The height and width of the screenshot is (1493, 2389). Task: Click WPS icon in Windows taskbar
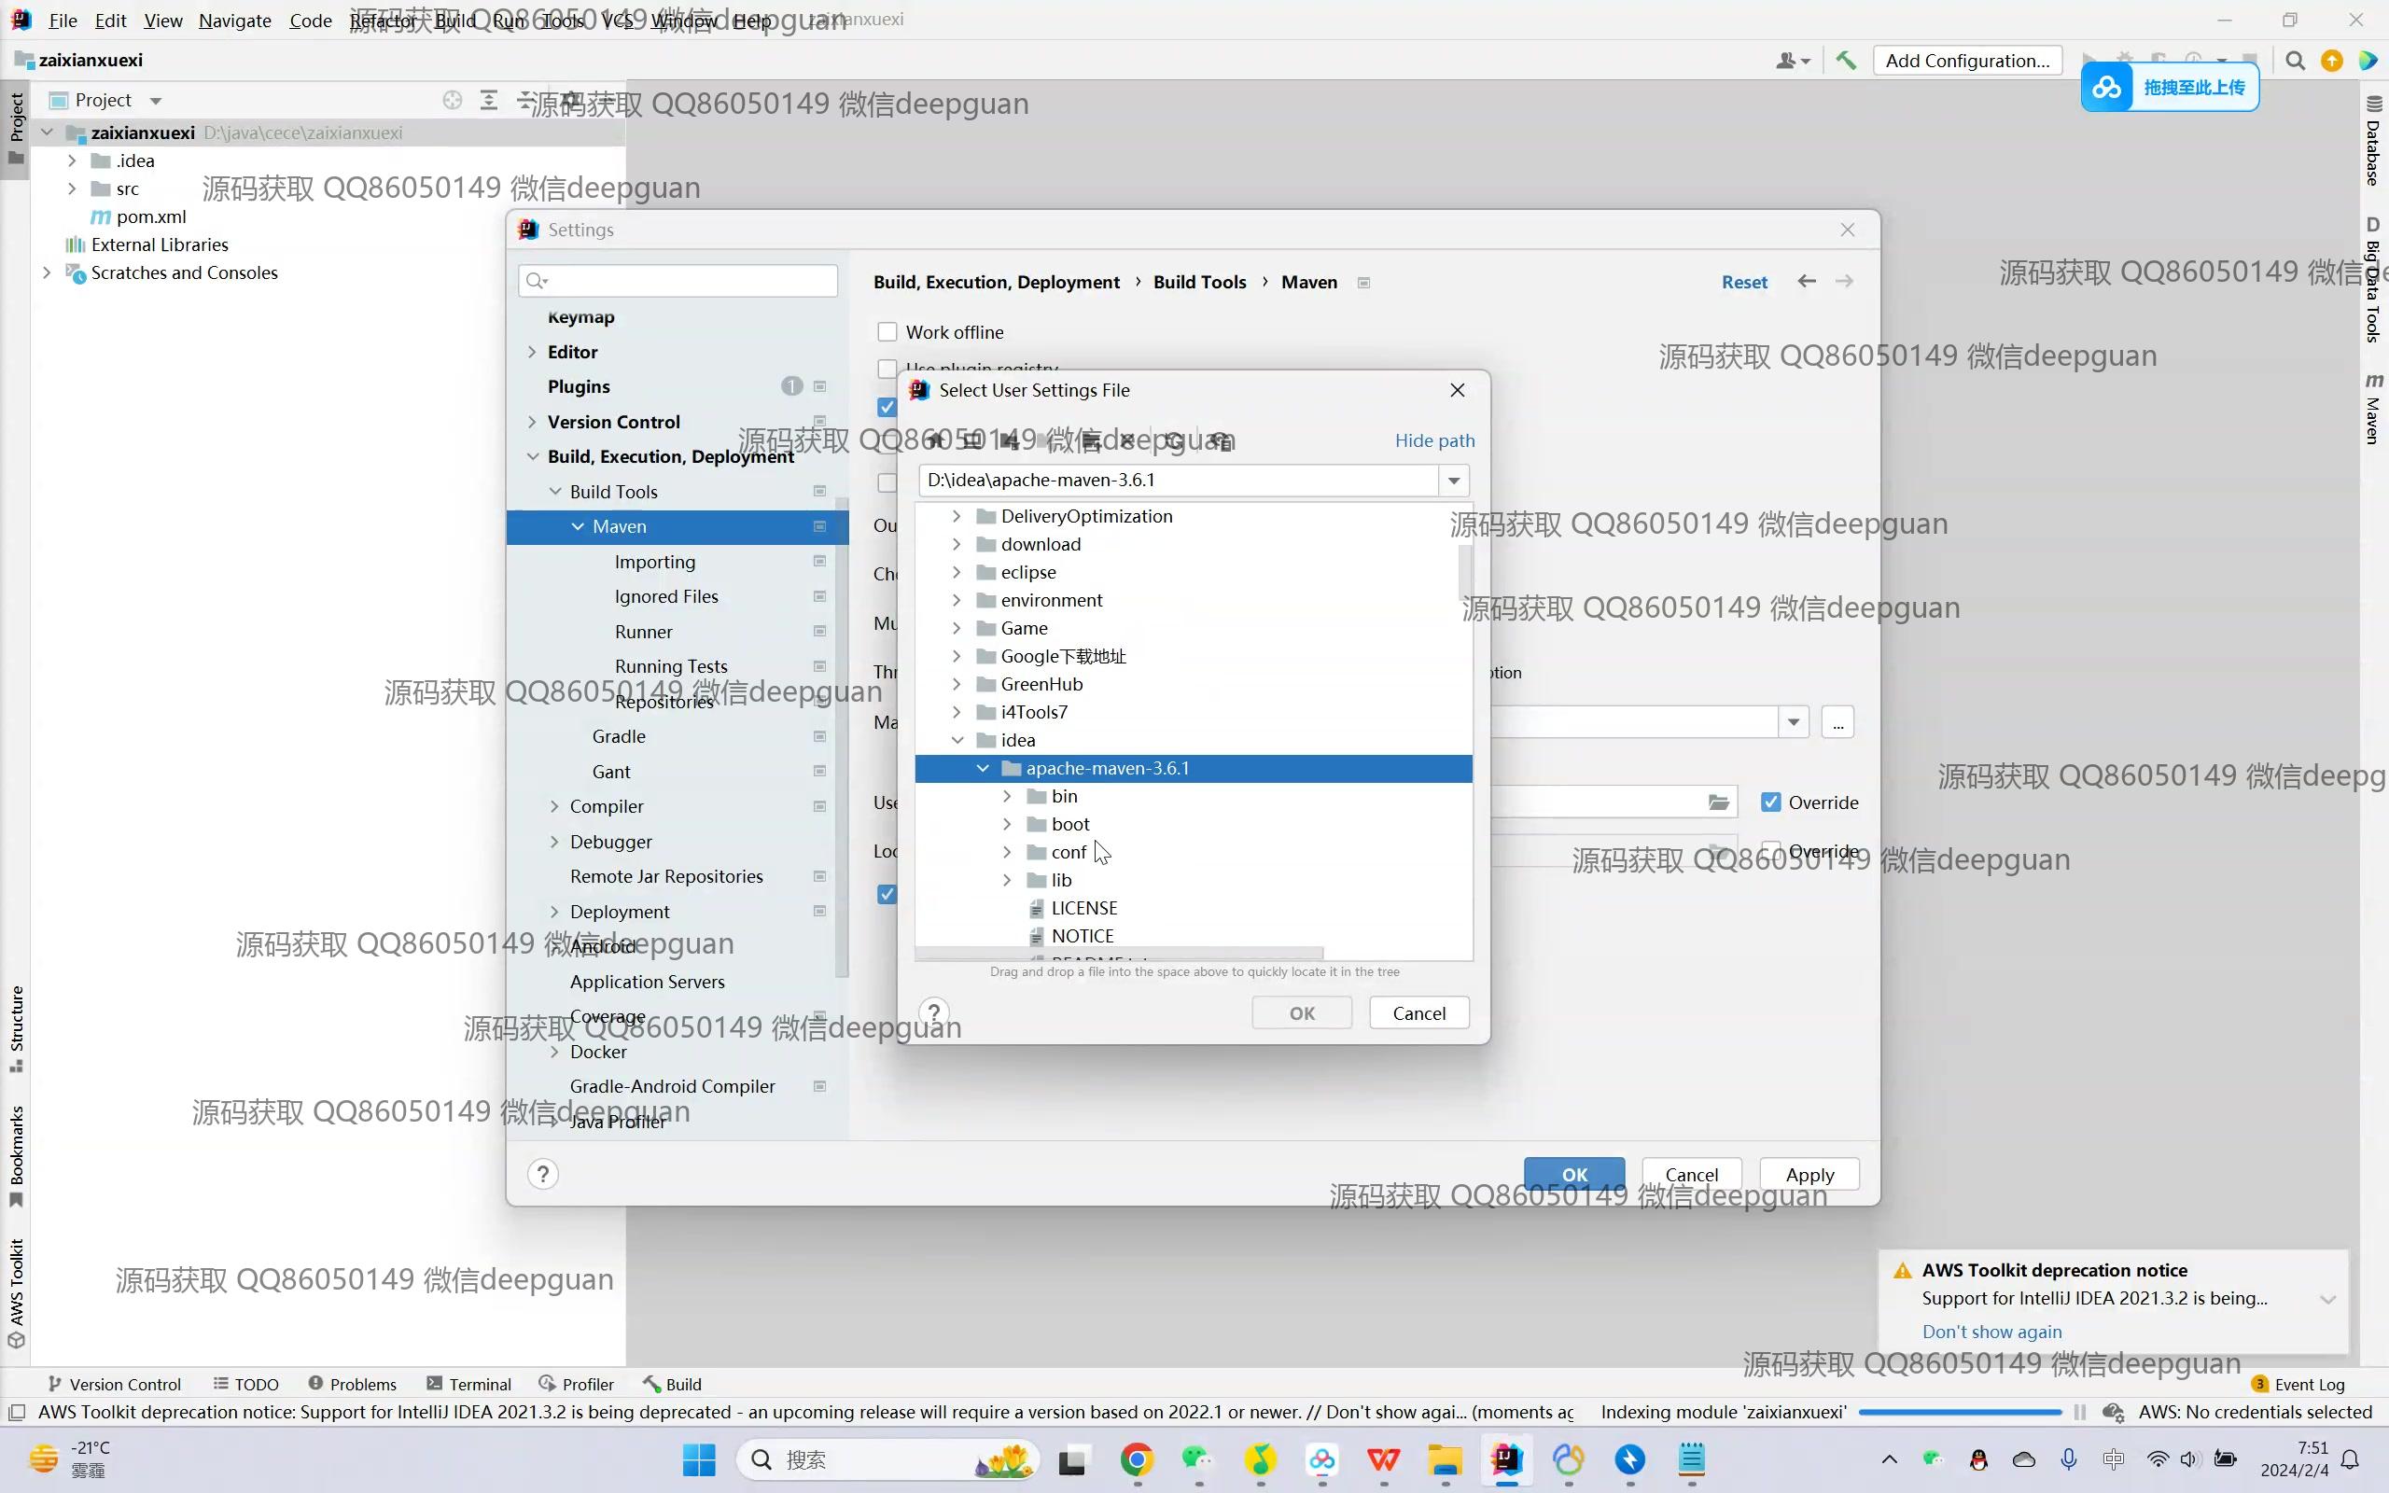pos(1384,1459)
